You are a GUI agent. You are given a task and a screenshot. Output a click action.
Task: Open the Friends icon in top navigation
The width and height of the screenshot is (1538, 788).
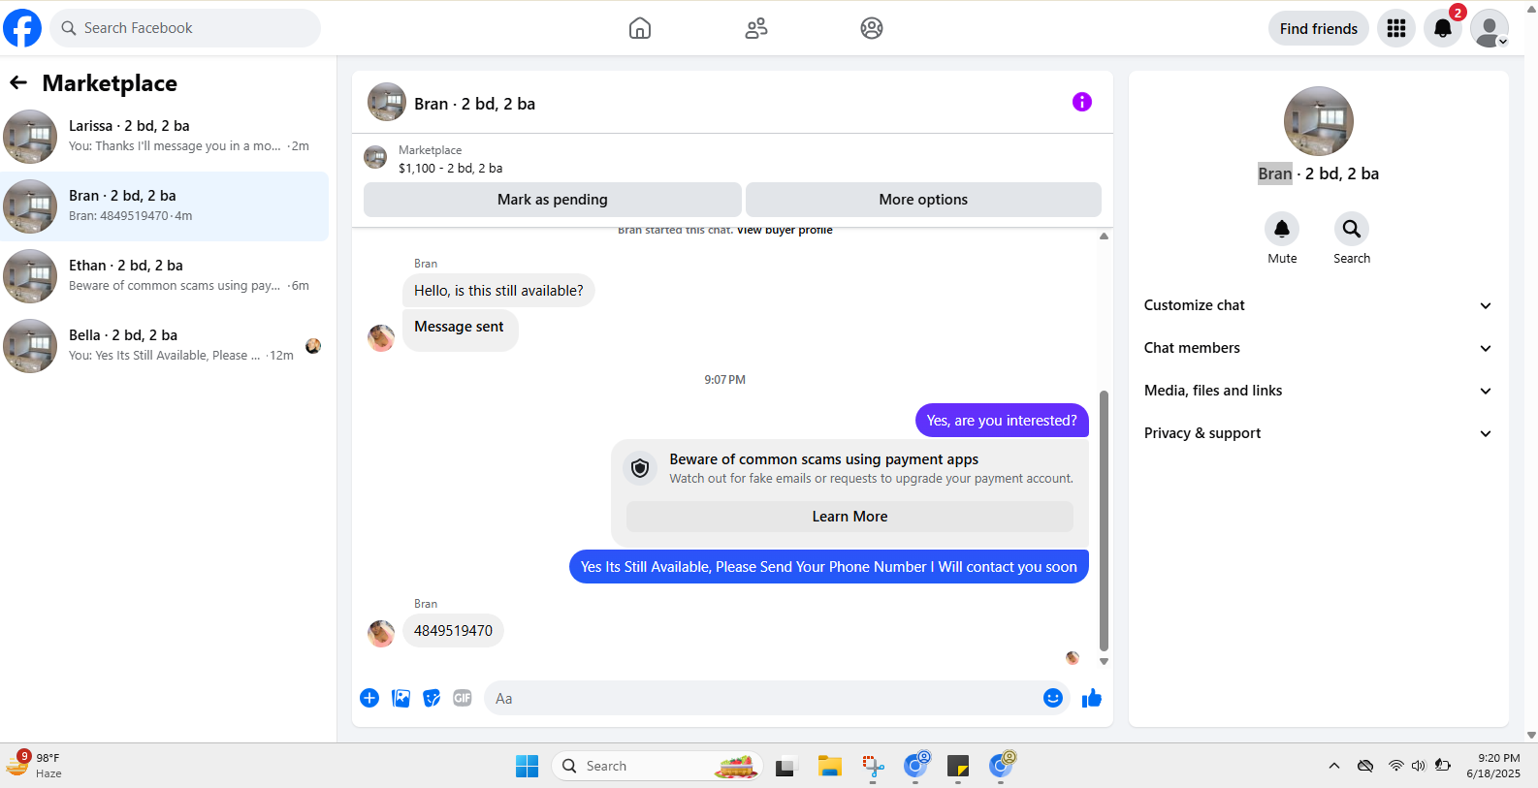756,28
